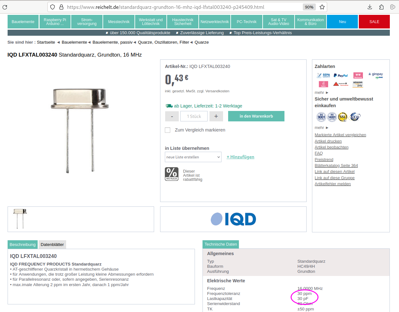The image size is (399, 312).
Task: Open the shield tracking protection icon
Action: pyautogui.click(x=53, y=7)
